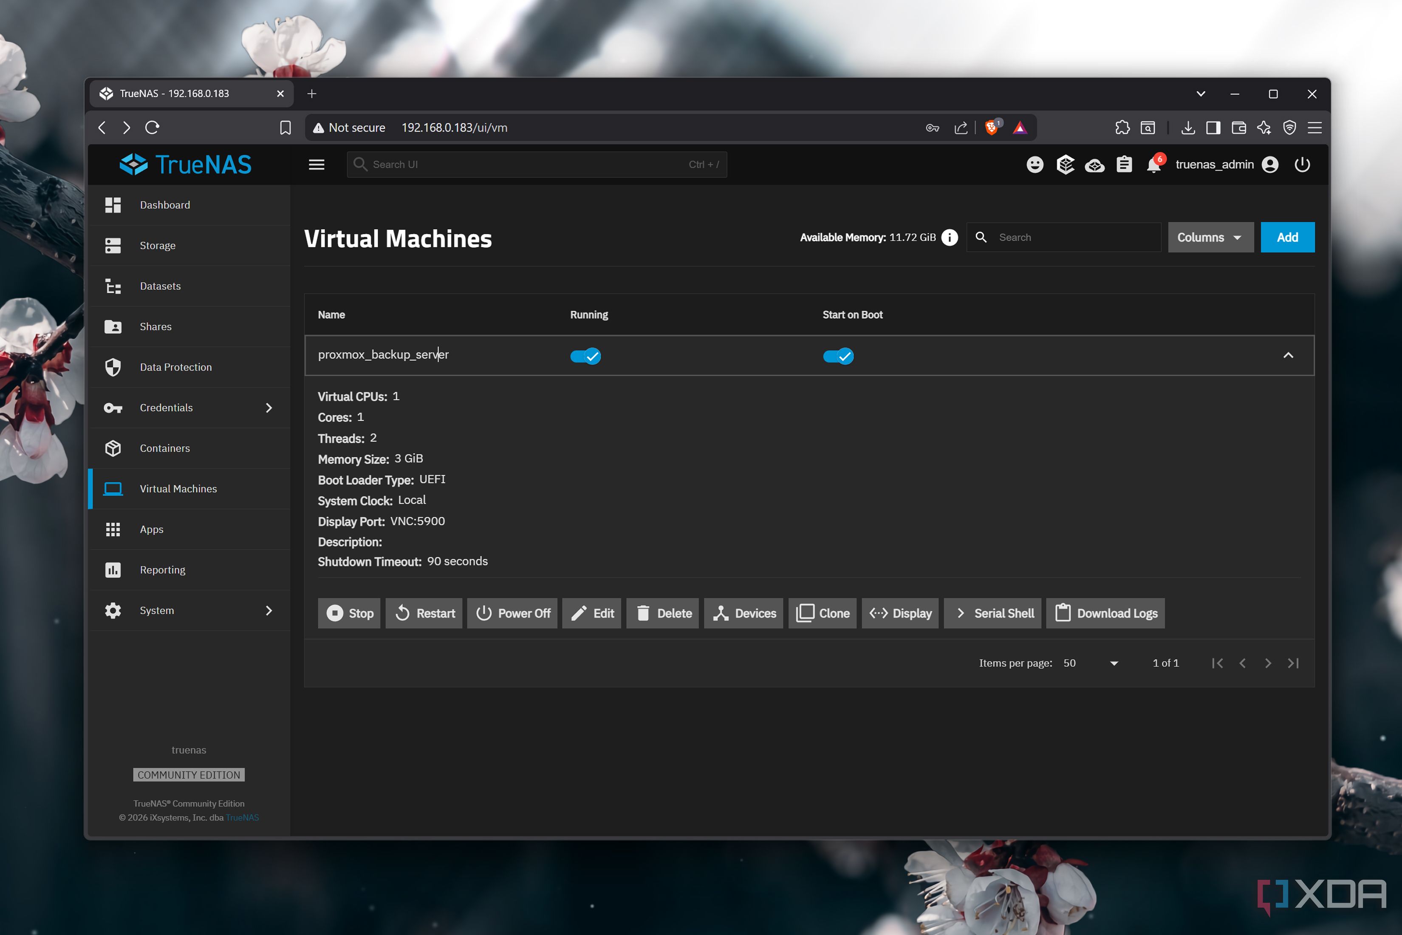The image size is (1402, 935).
Task: Toggle the browser sidebar panel icon
Action: (1213, 127)
